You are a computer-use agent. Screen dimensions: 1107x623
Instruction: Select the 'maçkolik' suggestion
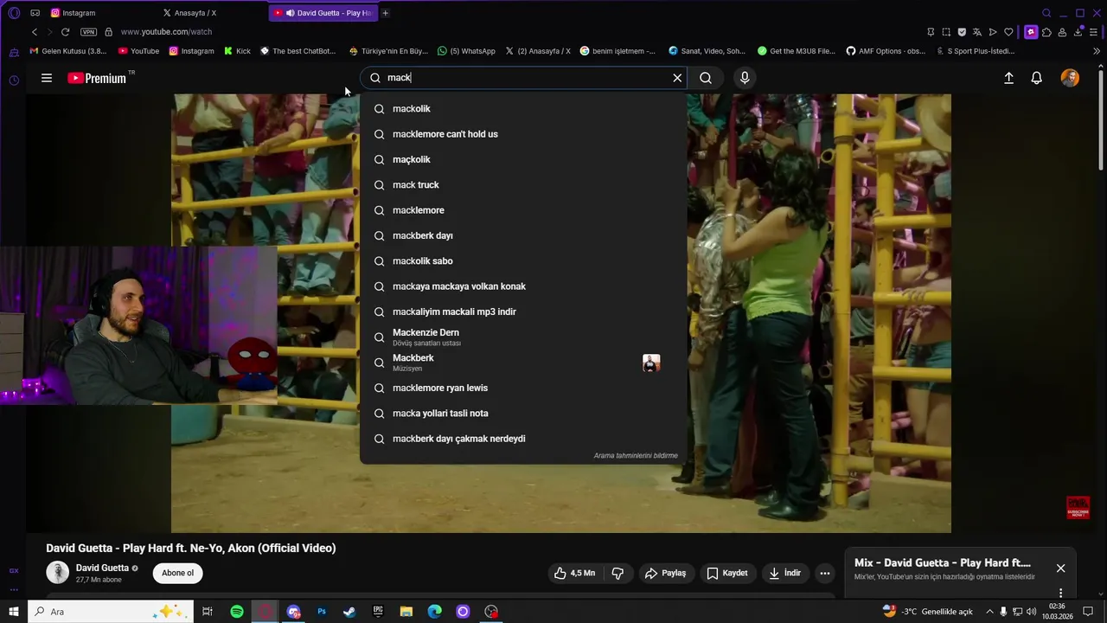[523, 159]
